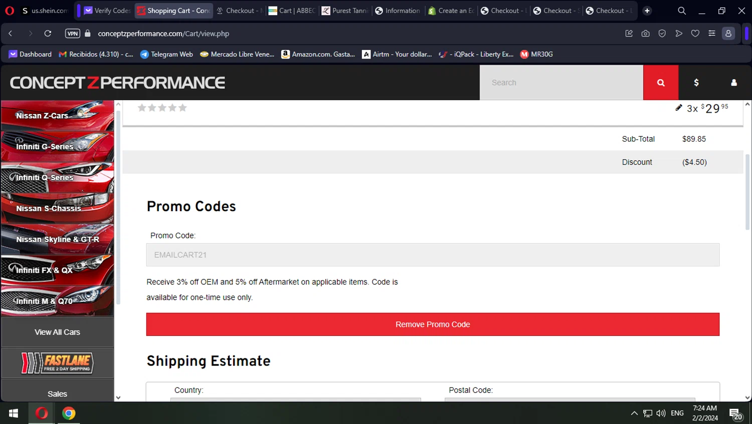Click the address bar URL
752x424 pixels.
coord(163,34)
